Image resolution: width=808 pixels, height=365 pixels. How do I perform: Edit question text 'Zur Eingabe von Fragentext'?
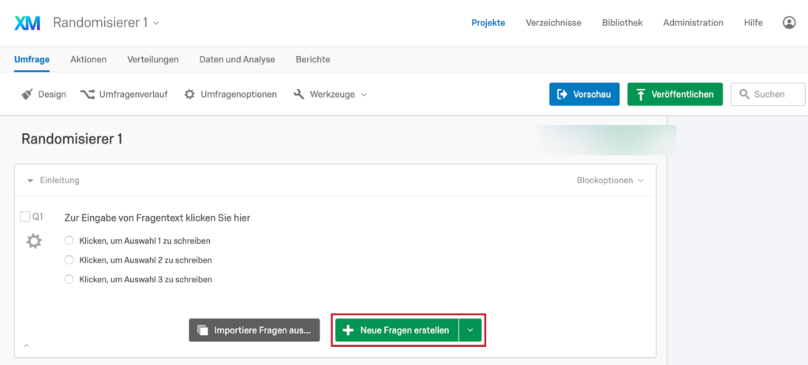(x=157, y=218)
